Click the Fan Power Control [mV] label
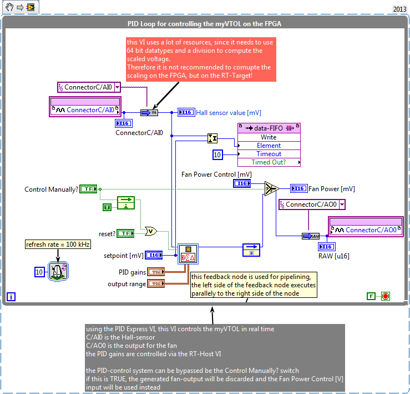410x394 pixels. pos(216,174)
